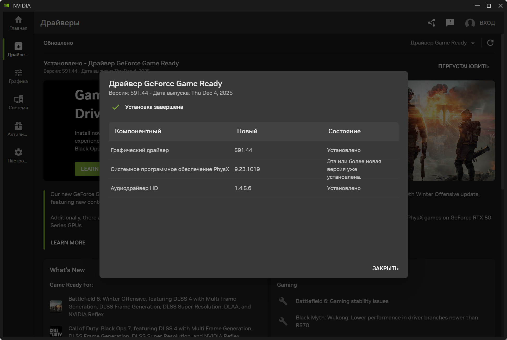This screenshot has height=340, width=507.
Task: Click the ПЕРЕУСТАНОВИТЬ button
Action: (463, 66)
